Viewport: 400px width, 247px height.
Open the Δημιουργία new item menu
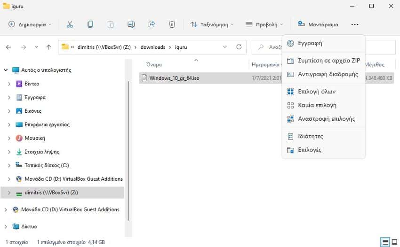(30, 24)
